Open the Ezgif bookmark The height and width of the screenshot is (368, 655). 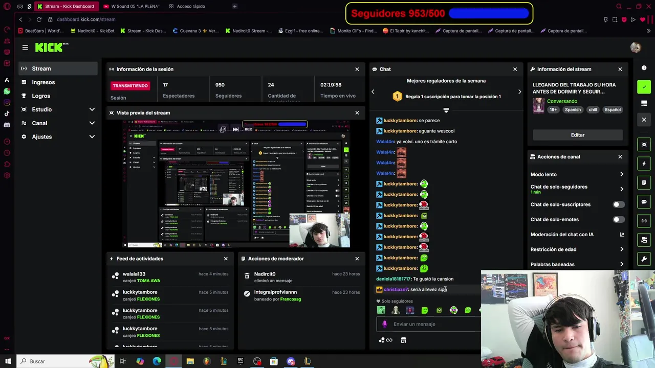click(301, 31)
